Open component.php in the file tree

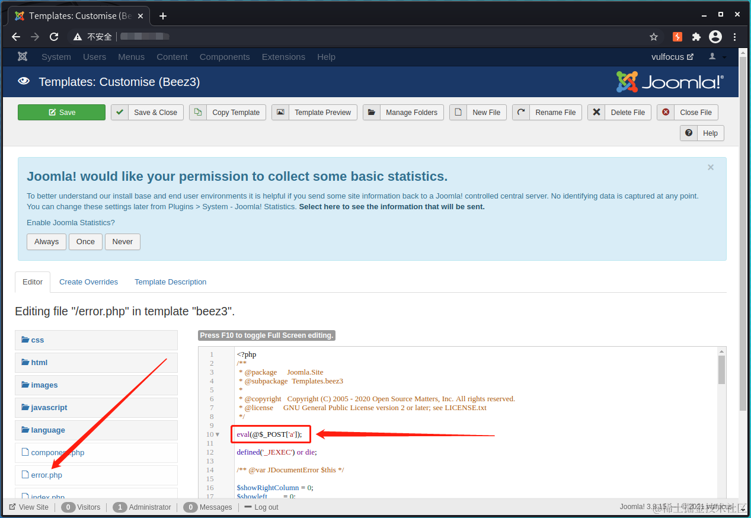click(x=96, y=453)
